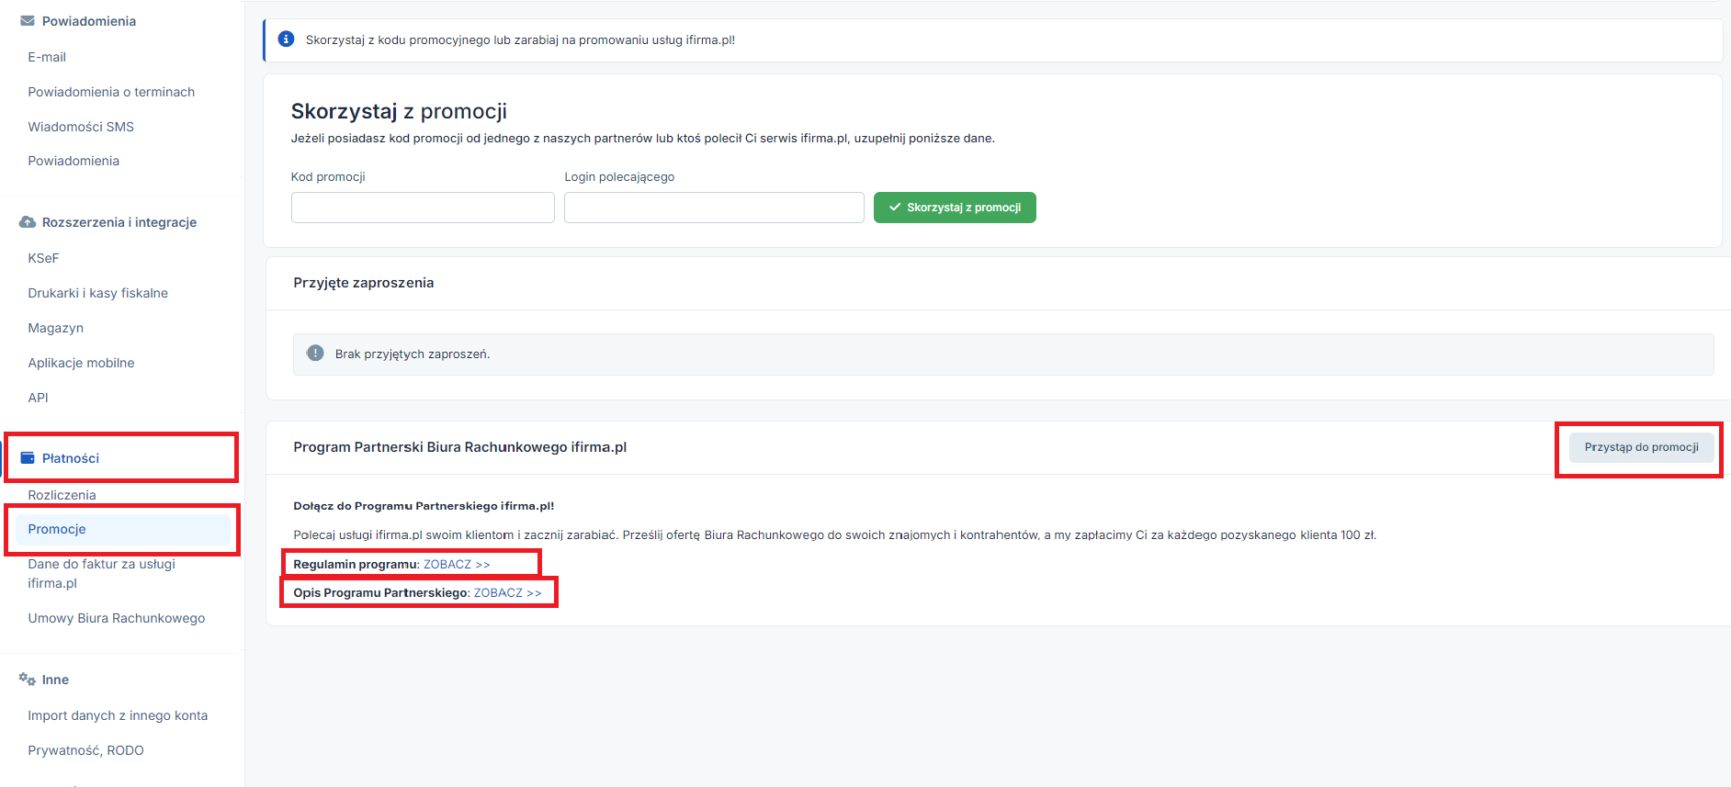The height and width of the screenshot is (787, 1731).
Task: Open the Magazyn settings
Action: pos(55,328)
